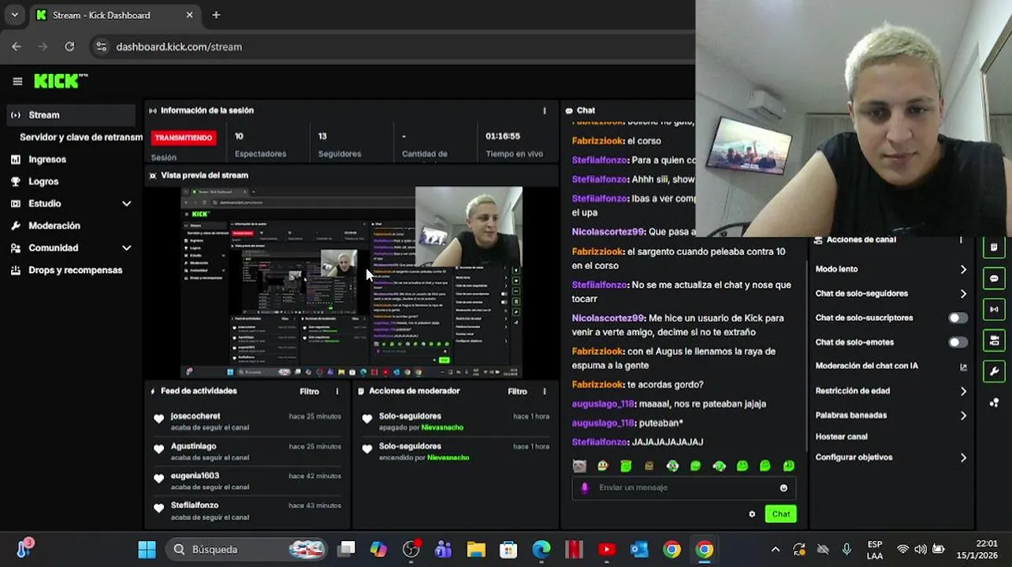1012x567 pixels.
Task: Open Moderación del chat con IA link icon
Action: tap(963, 367)
